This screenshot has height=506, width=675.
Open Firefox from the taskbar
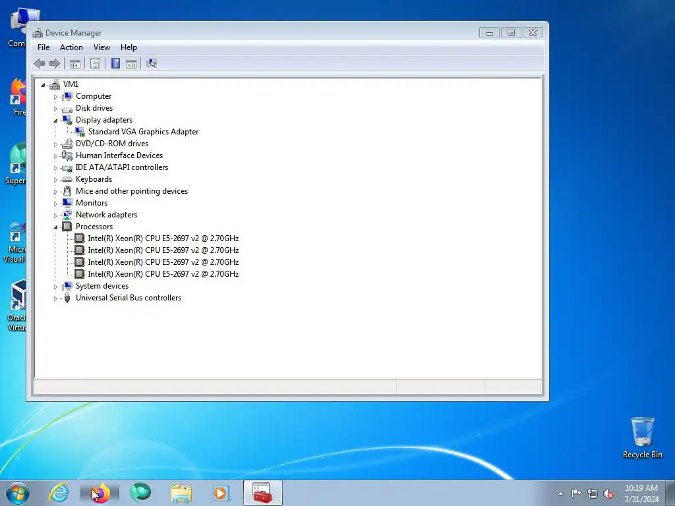(100, 493)
